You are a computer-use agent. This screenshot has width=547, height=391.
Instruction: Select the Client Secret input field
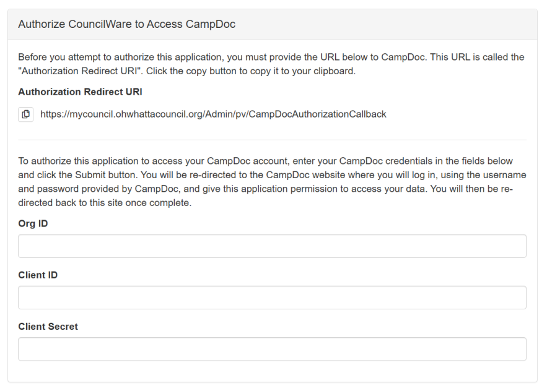(272, 349)
